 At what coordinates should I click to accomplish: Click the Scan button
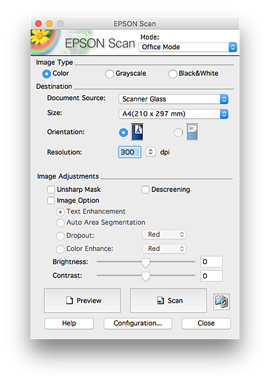(x=169, y=301)
